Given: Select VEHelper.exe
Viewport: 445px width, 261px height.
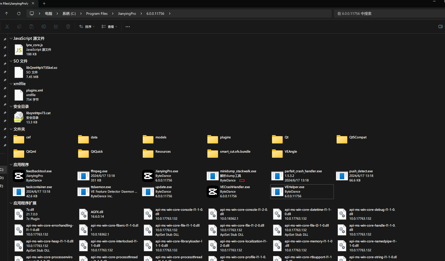Looking at the screenshot, I should tap(302, 191).
